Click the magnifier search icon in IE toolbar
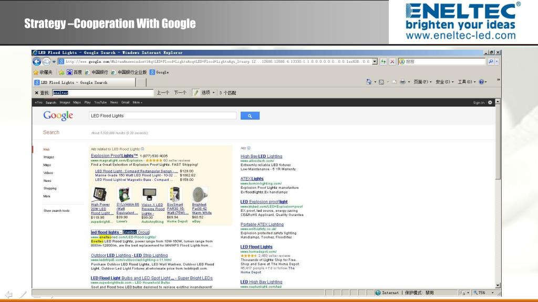 491,62
